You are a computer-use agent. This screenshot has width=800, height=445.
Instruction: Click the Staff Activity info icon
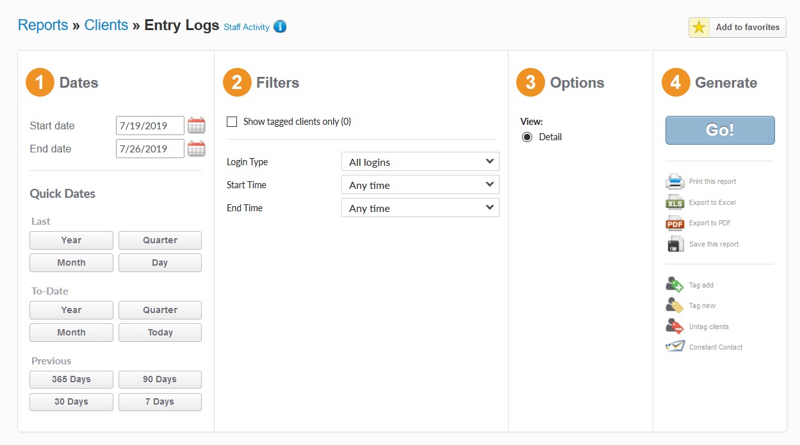click(280, 27)
